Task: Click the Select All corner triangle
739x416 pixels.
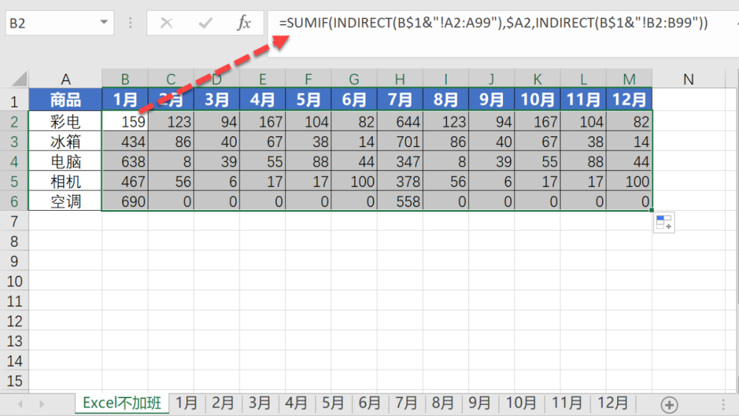Action: (x=19, y=79)
